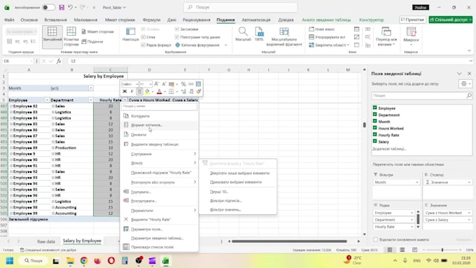Open Firefox from the Windows taskbar
This screenshot has height=268, width=476.
pos(97,261)
